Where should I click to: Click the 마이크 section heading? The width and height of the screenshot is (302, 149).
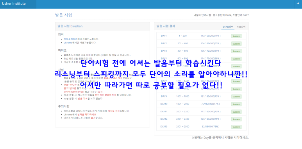62,50
